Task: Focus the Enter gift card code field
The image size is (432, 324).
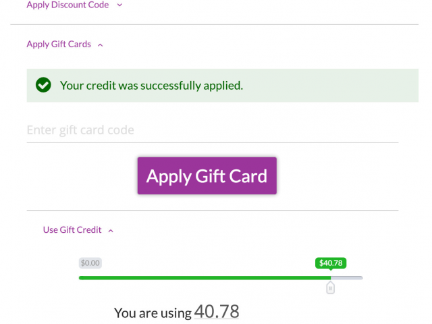Action: click(x=213, y=130)
